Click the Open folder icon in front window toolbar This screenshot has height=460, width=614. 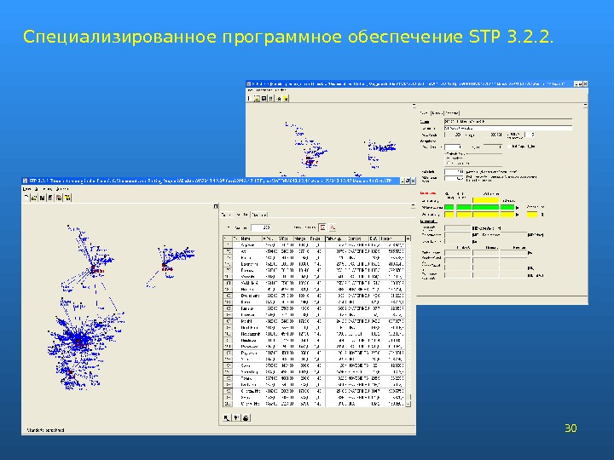coord(34,198)
